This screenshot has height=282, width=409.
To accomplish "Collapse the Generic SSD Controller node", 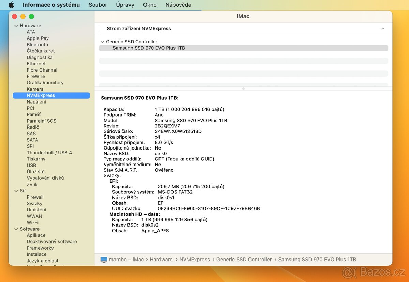I will coord(102,42).
